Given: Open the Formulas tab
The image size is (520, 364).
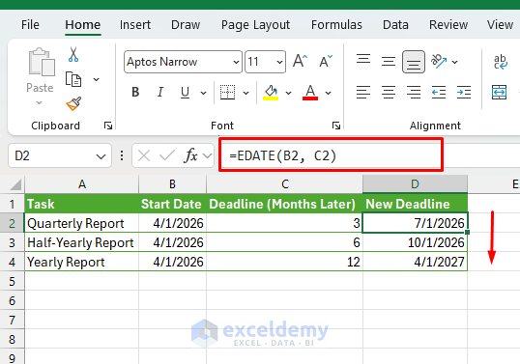Looking at the screenshot, I should pos(336,25).
